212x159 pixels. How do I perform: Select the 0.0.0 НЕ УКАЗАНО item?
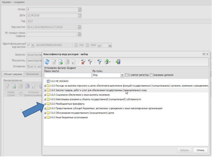click(59, 81)
